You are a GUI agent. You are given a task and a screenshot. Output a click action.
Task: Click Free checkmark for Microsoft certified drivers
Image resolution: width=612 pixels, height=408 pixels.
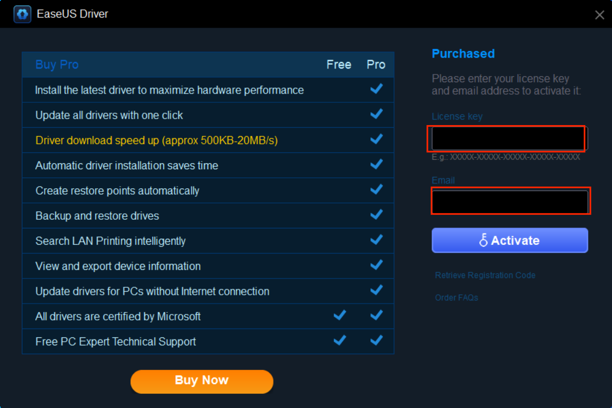point(339,316)
